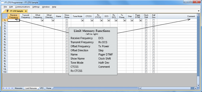Screen dimensions: 202x92
Task: Switch to the VFO sheet tab
Action: (42, 88)
